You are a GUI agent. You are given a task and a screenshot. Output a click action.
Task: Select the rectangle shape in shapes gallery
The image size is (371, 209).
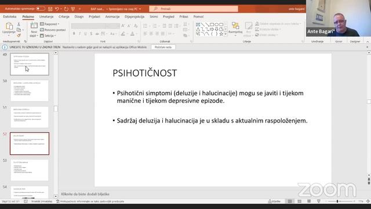coord(212,24)
